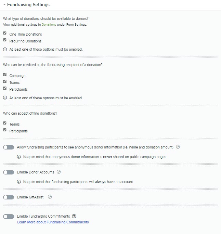The image size is (221, 234).
Task: Open Learn More about Fundraising Commitments link
Action: (53, 222)
